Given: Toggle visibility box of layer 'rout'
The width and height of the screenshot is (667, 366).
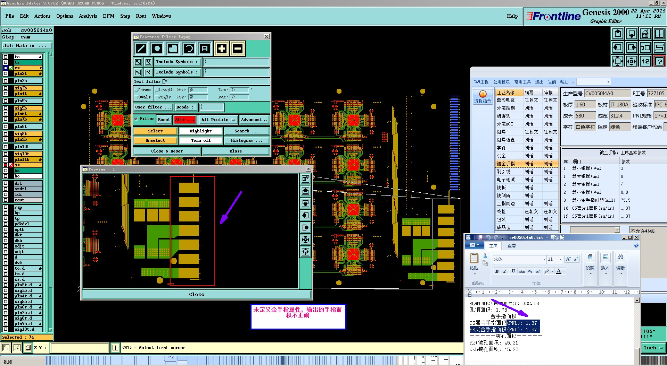Looking at the screenshot, I should pyautogui.click(x=6, y=200).
